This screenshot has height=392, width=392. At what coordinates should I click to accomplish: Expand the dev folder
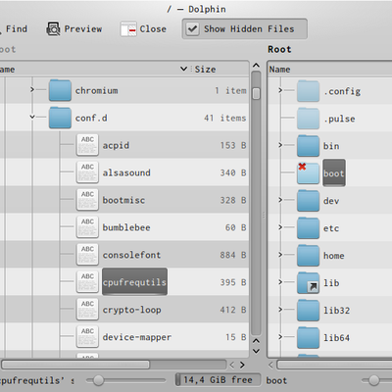[x=280, y=200]
